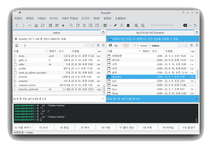Click the F3 보기 button
Viewport: 212px width, 149px height.
(44, 128)
